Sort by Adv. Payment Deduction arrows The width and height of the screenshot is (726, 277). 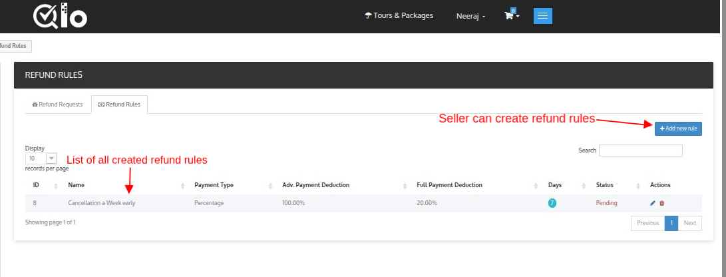(x=405, y=185)
